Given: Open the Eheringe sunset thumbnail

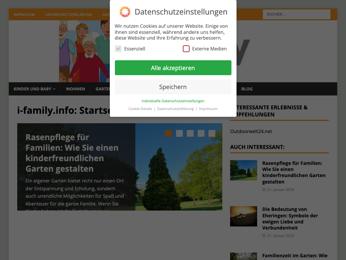Looking at the screenshot, I should pyautogui.click(x=244, y=216).
